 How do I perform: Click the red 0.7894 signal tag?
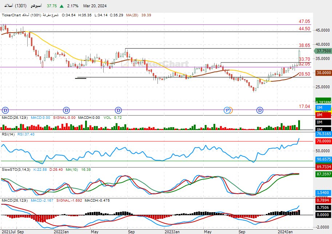point(323,200)
